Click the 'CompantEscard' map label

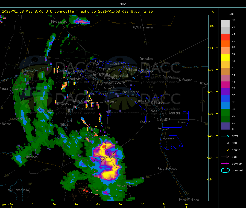[180, 113]
